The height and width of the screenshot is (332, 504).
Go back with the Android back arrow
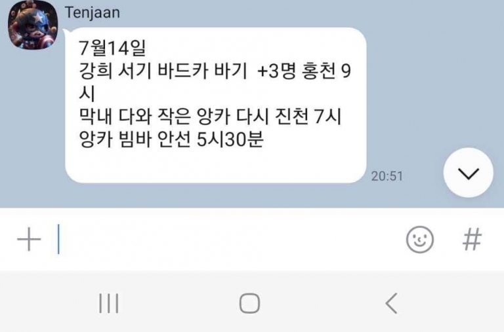(392, 303)
